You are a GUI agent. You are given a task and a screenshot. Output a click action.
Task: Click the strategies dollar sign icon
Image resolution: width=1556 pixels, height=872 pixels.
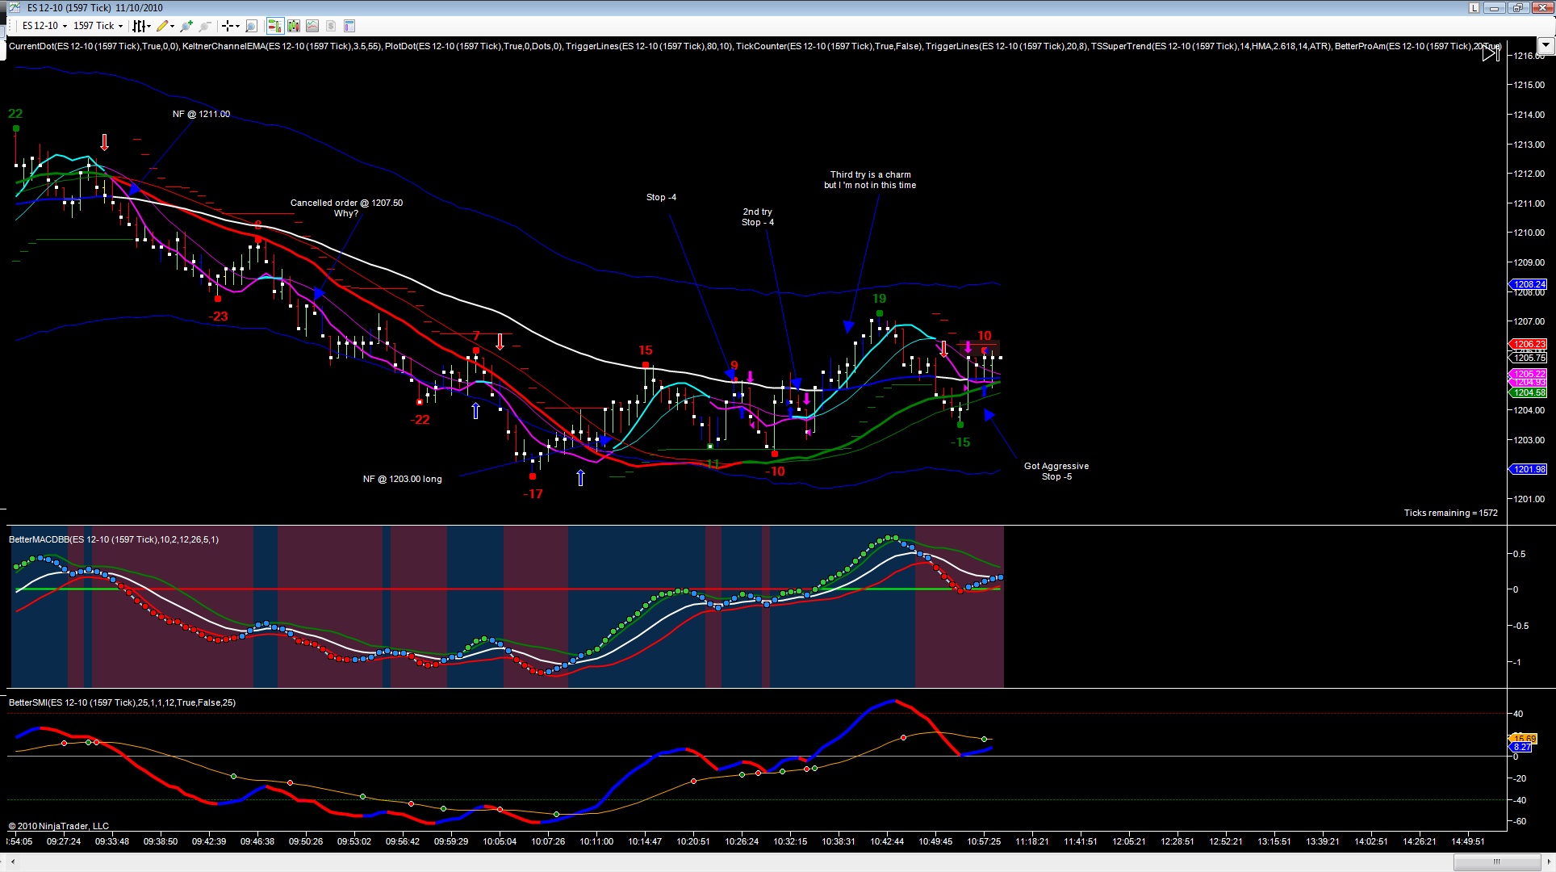(331, 26)
